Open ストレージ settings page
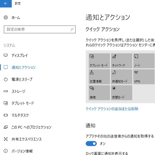 point(18,91)
